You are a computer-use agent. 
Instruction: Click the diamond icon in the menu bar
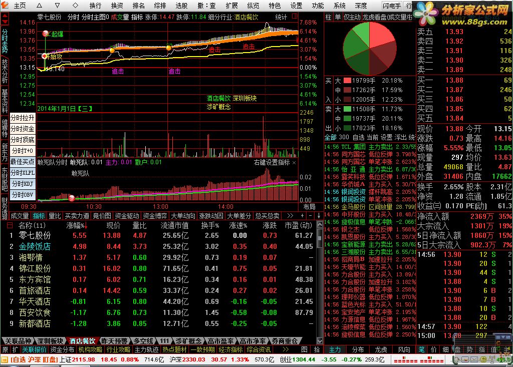75,6
